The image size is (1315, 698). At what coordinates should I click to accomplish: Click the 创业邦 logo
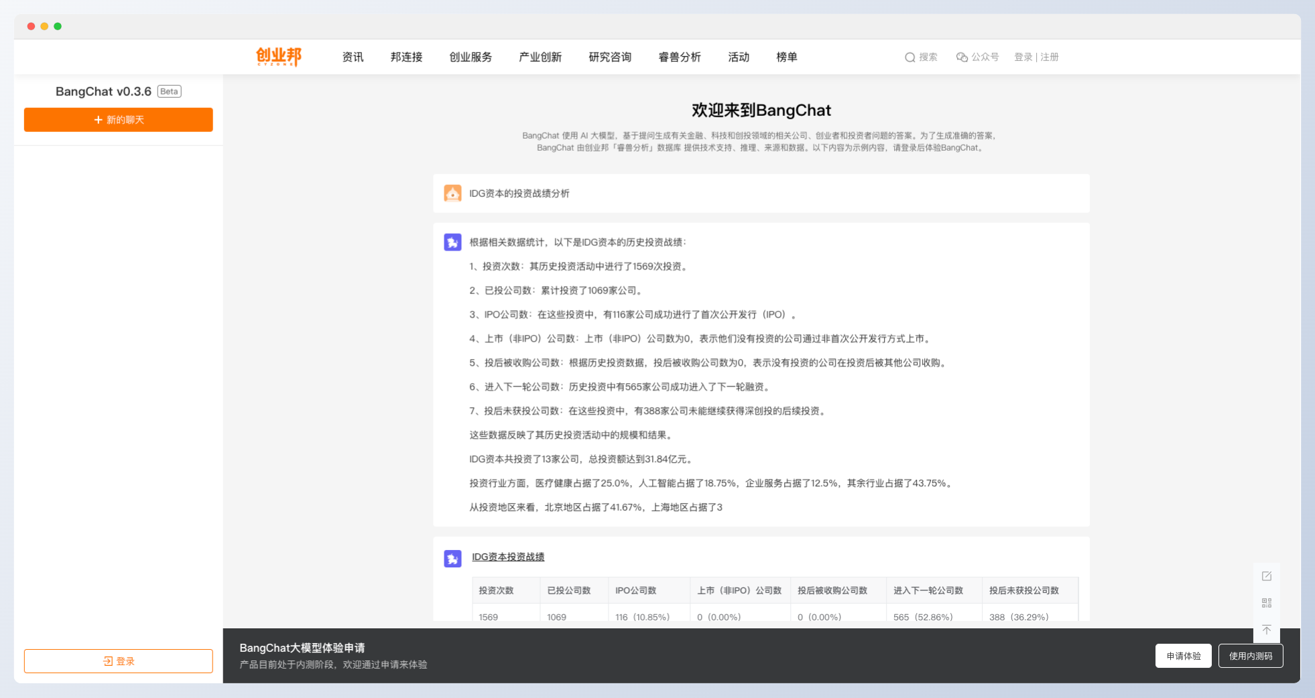[x=279, y=57]
